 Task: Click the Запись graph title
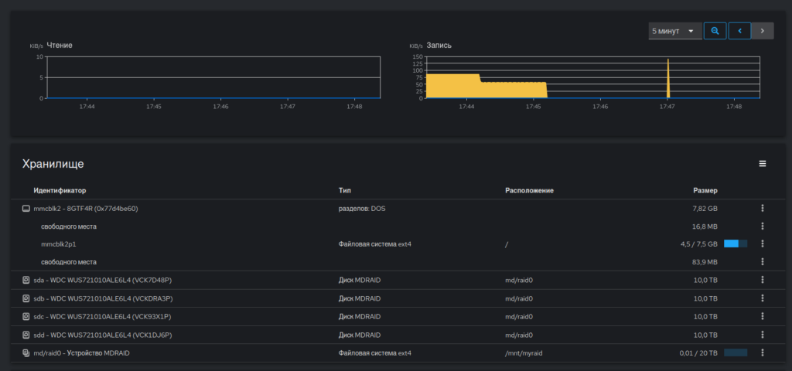[439, 45]
